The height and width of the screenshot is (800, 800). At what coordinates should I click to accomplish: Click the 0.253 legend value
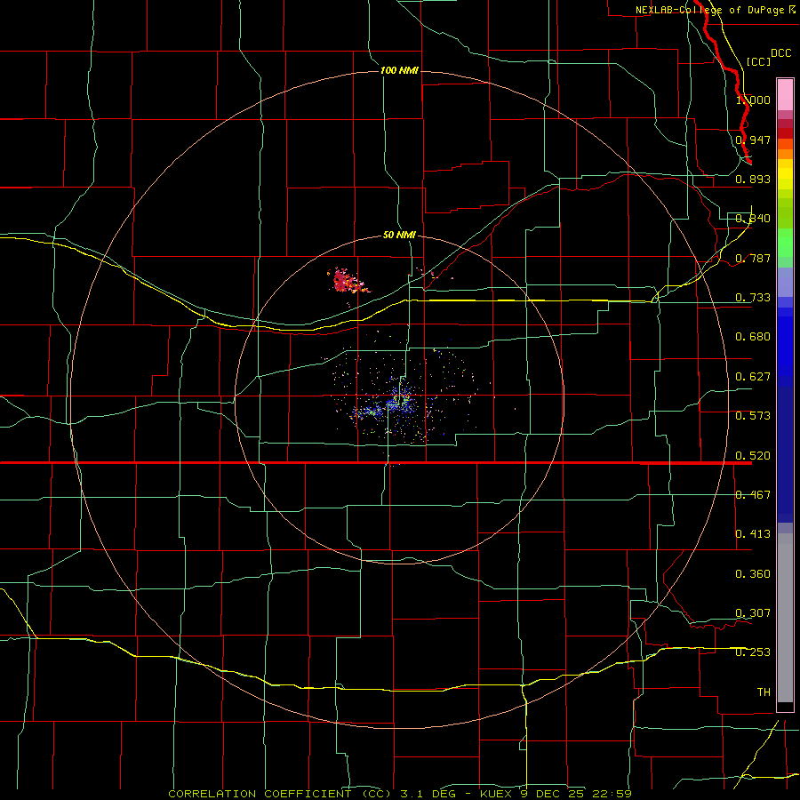click(753, 652)
